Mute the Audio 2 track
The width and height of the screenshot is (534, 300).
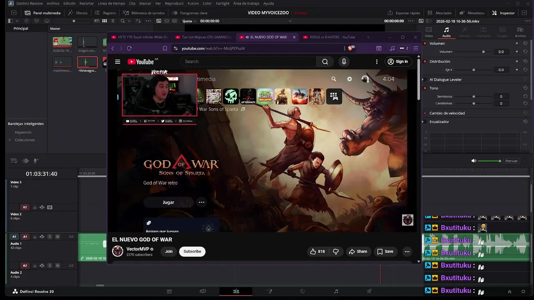coord(58,265)
